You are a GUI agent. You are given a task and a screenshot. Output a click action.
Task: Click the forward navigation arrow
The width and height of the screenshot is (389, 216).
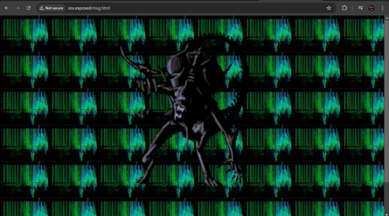click(18, 8)
